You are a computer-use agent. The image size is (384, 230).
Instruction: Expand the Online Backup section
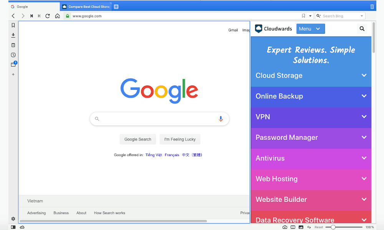[311, 96]
